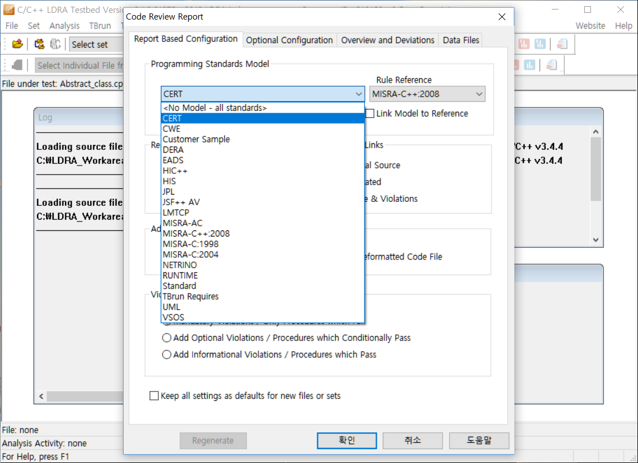Viewport: 638px width, 463px height.
Task: Open the Select set combo box
Action: coord(96,44)
